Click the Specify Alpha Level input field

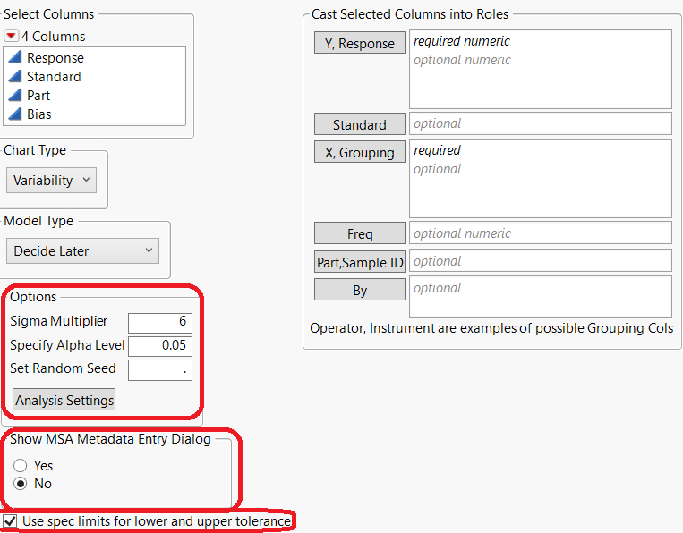click(x=160, y=345)
